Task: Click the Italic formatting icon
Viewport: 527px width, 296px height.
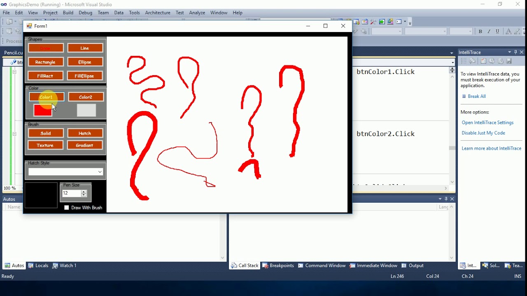Action: click(489, 31)
